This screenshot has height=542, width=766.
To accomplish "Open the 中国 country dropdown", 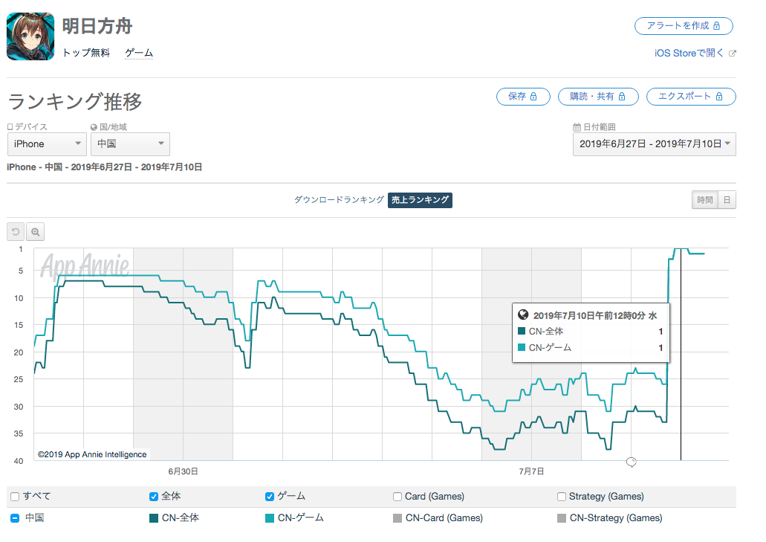I will pos(131,144).
